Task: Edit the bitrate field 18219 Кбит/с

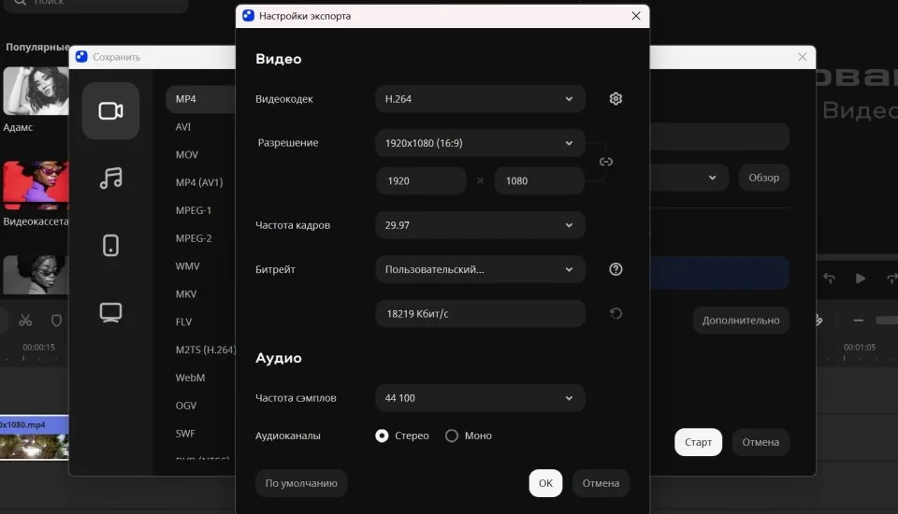Action: pos(480,314)
